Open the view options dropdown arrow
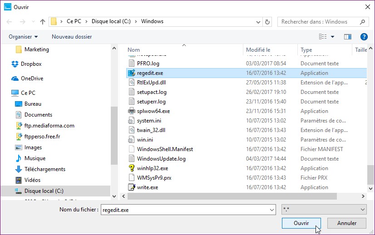375x235 pixels. point(332,37)
